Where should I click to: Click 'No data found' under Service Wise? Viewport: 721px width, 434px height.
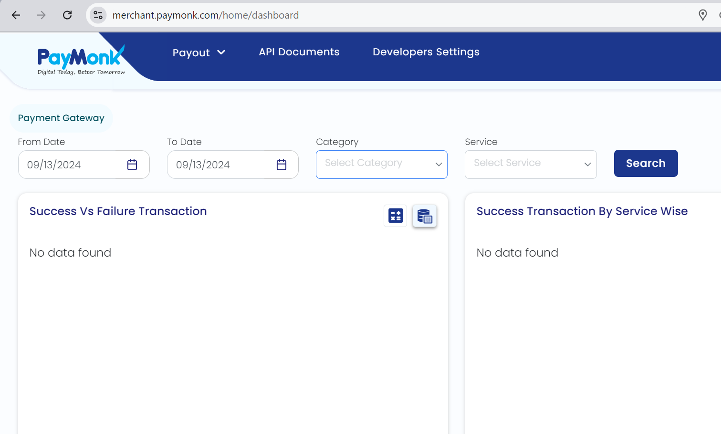click(517, 253)
